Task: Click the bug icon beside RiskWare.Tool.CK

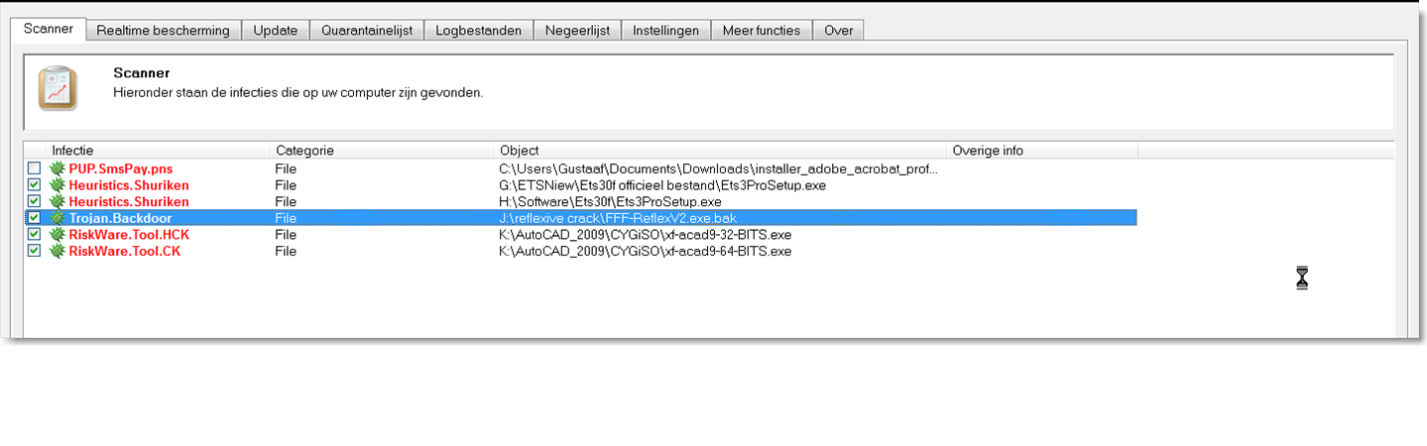Action: [x=57, y=251]
